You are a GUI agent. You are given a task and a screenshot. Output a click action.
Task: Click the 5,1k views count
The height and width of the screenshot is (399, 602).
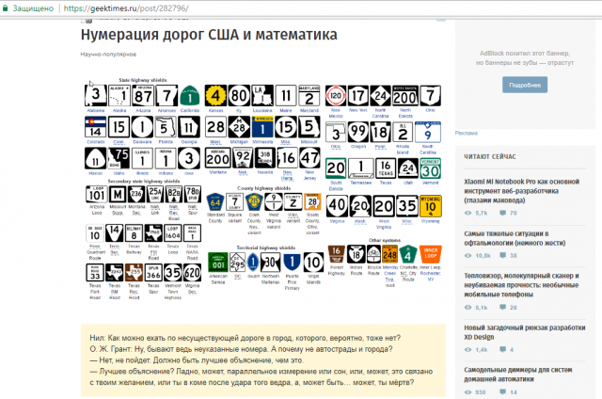point(481,307)
